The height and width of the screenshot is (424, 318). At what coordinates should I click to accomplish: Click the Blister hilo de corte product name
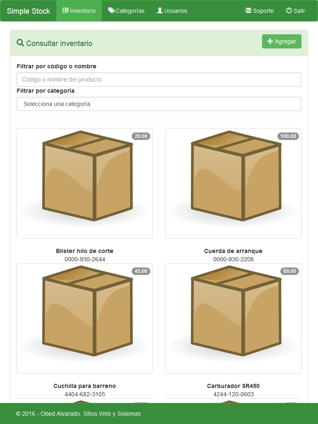(x=84, y=251)
